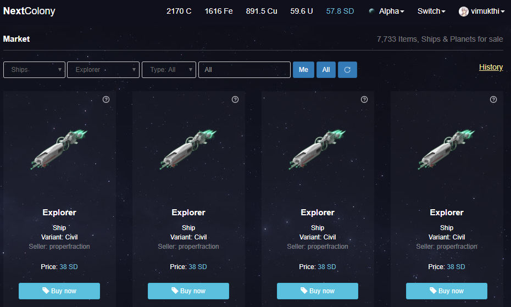Click the vimukthi user avatar
The height and width of the screenshot is (307, 511).
point(463,12)
